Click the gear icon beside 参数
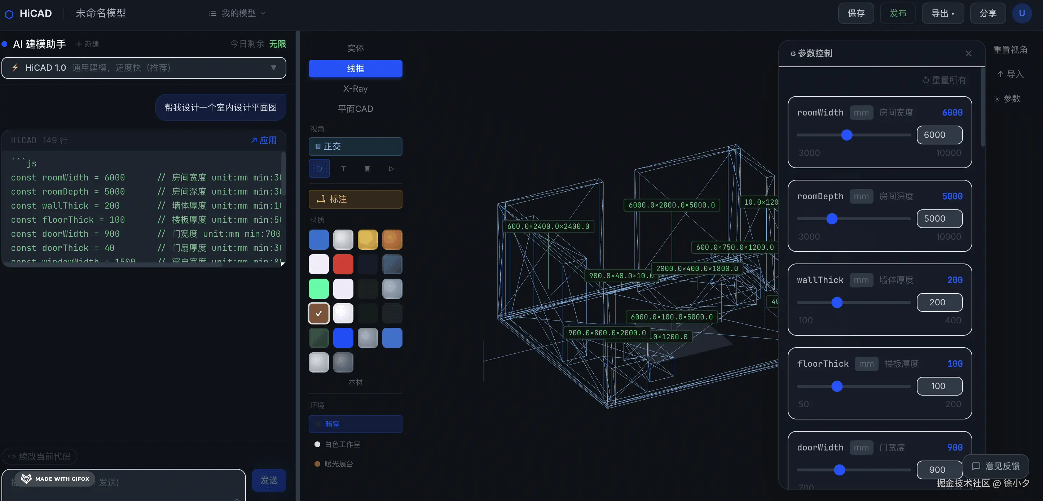The width and height of the screenshot is (1043, 501). point(996,99)
